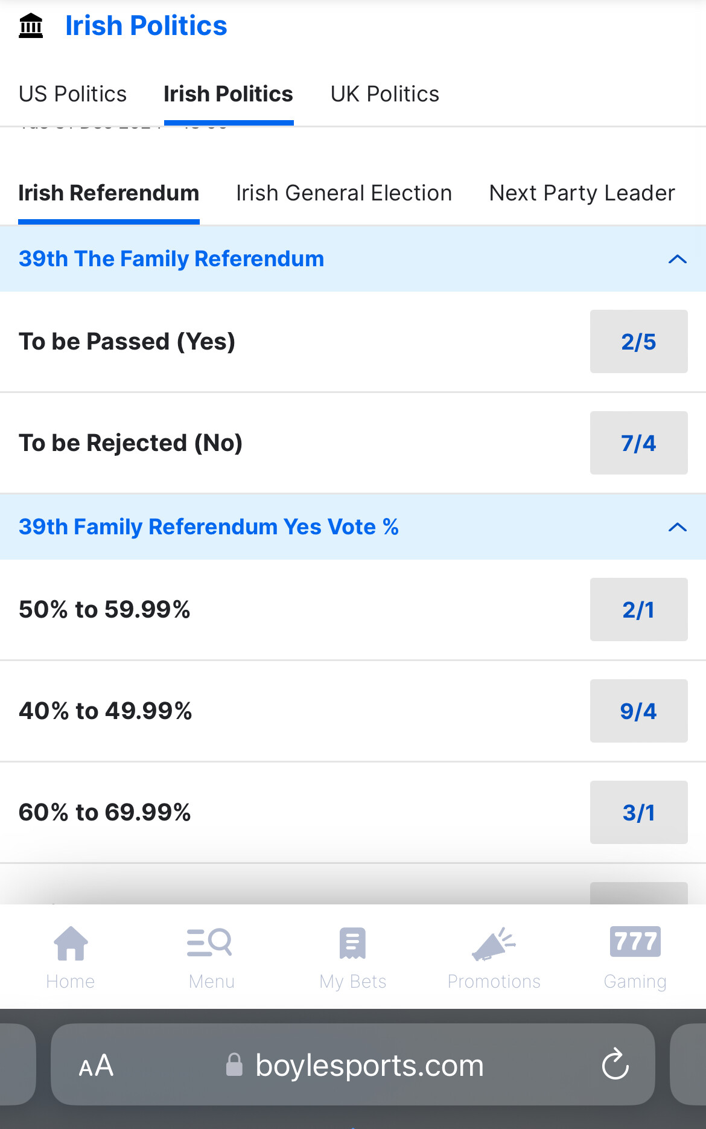
Task: Switch to the UK Politics tab
Action: [x=385, y=94]
